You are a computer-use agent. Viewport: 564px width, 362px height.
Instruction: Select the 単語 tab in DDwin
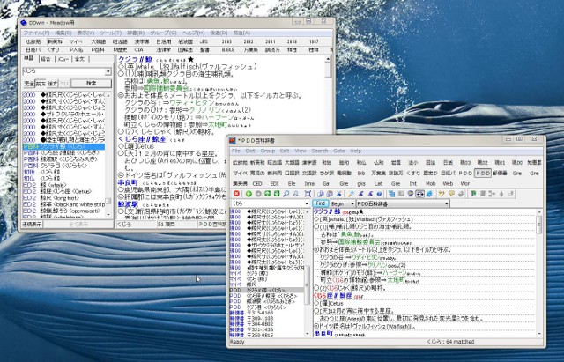point(29,59)
